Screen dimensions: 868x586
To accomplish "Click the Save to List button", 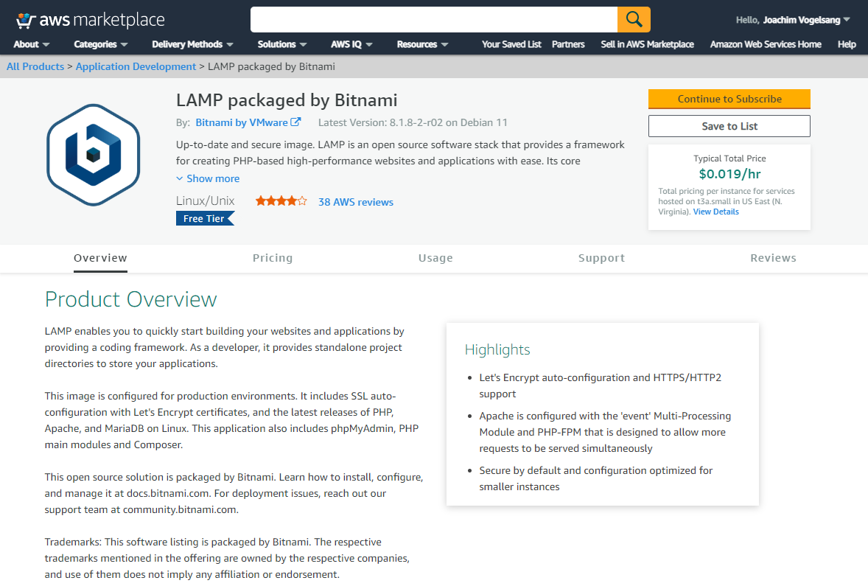I will point(729,126).
